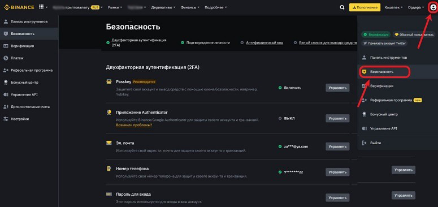Expand the Рынки dropdown
This screenshot has height=207, width=438.
(115, 7)
